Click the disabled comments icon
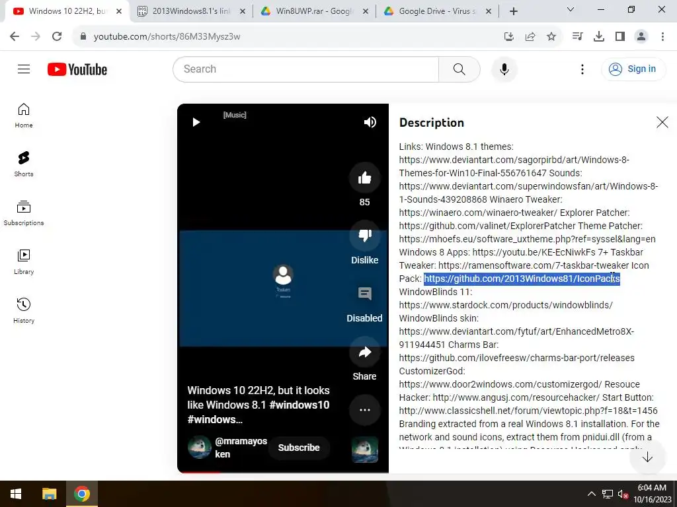The width and height of the screenshot is (677, 507). point(364,294)
